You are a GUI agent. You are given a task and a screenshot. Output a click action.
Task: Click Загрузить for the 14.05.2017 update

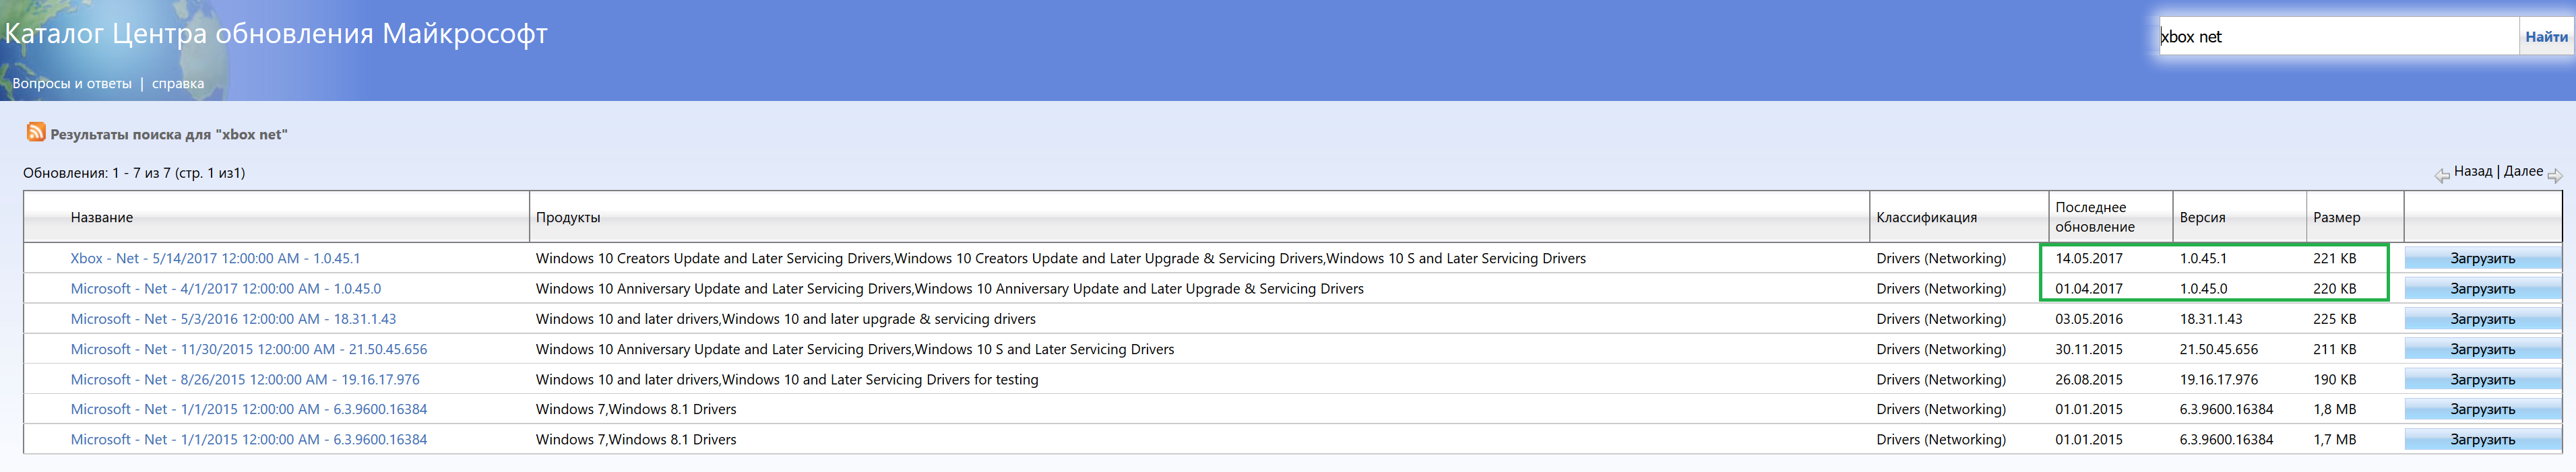click(x=2482, y=258)
